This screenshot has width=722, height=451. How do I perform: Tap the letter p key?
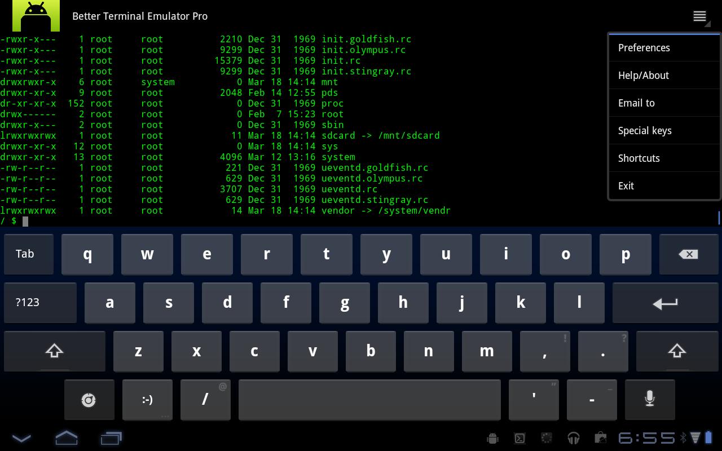[626, 254]
